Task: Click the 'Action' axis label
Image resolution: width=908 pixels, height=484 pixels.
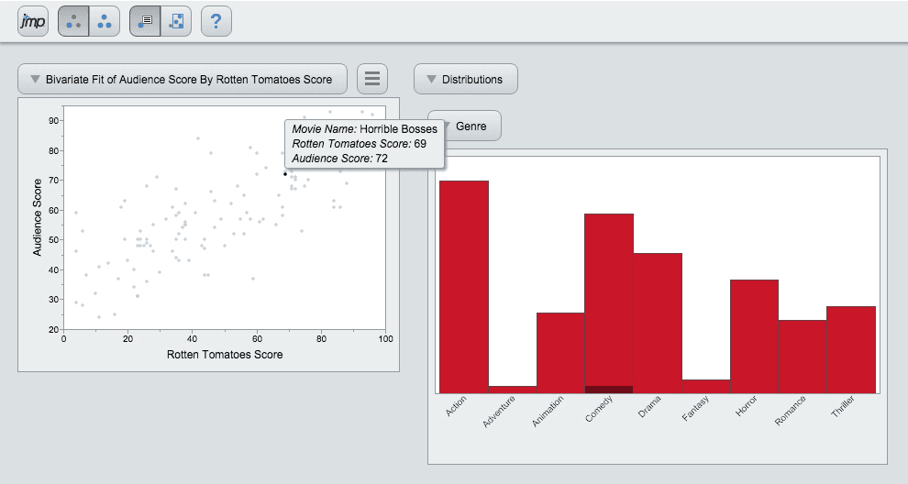Action: [x=456, y=406]
